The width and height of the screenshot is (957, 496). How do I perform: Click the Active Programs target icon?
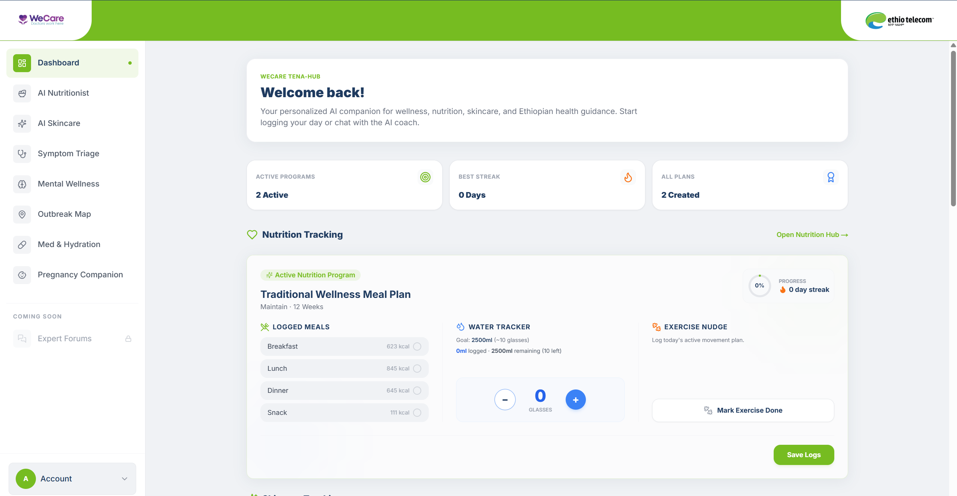[x=425, y=177]
